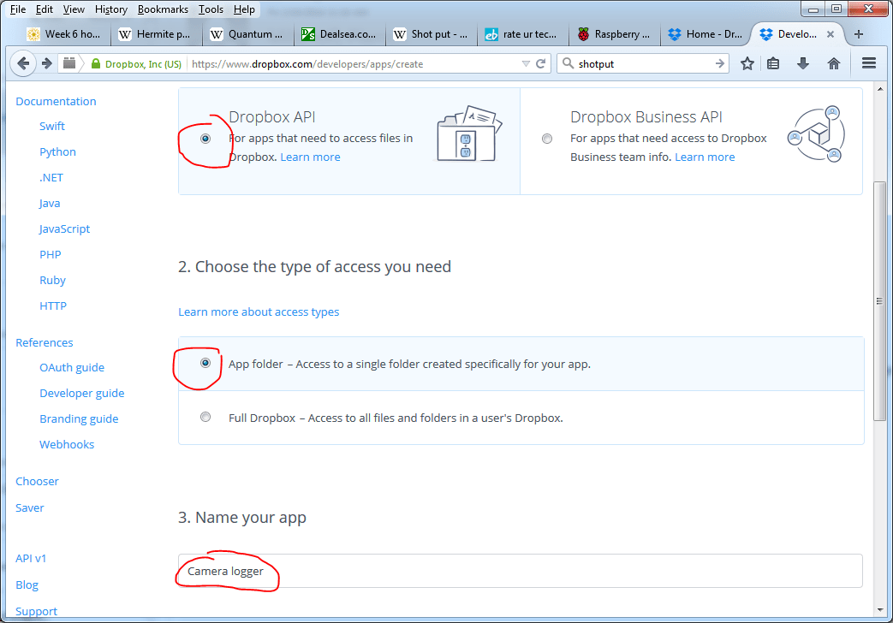
Task: Switch to the rate ur tec... tab
Action: [523, 34]
